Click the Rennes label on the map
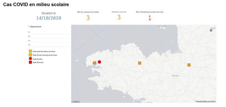This screenshot has width=226, height=107. click(175, 76)
